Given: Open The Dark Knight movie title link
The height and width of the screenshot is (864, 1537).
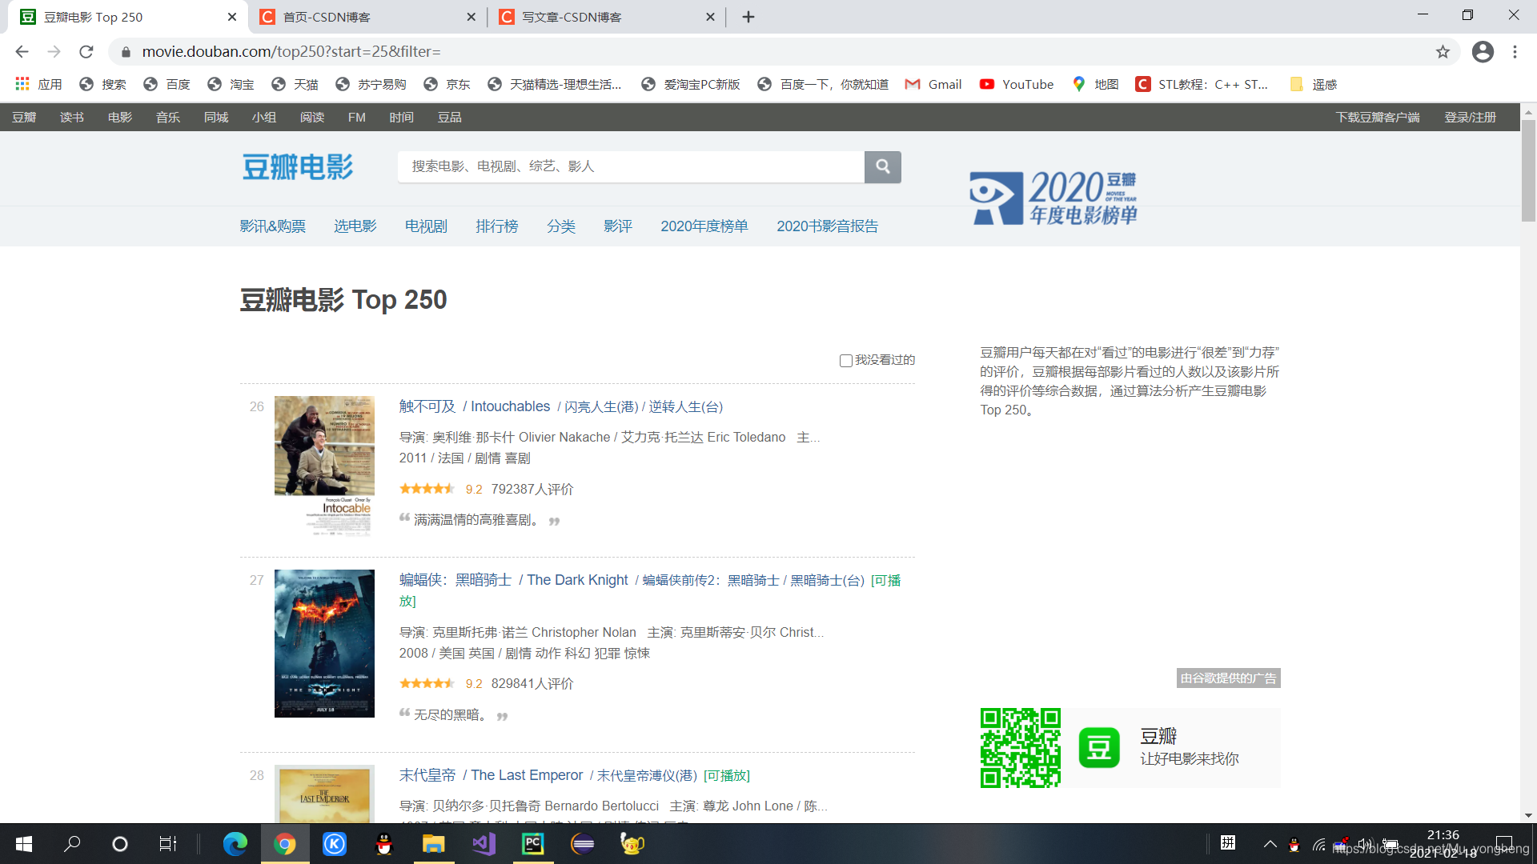Looking at the screenshot, I should [576, 580].
